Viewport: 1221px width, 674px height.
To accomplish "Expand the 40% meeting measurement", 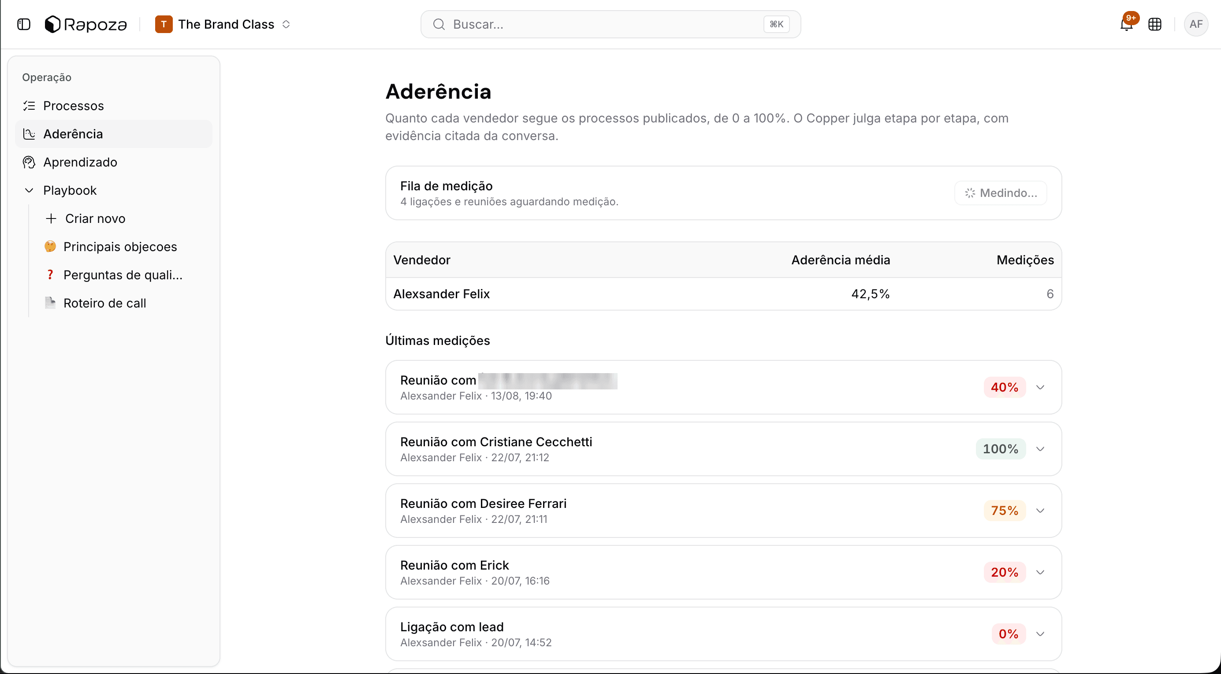I will pyautogui.click(x=1040, y=388).
